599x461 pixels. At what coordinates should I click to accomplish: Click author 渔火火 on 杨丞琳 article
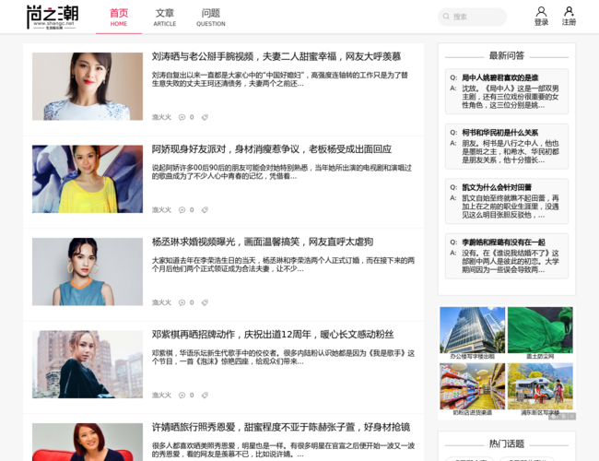(161, 302)
